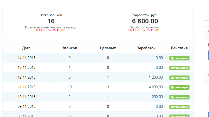Viewport: 209px width, 117px height.
Task: Click the calls period date range 06.11.2015 - 15.11.2015
Action: (x=51, y=30)
